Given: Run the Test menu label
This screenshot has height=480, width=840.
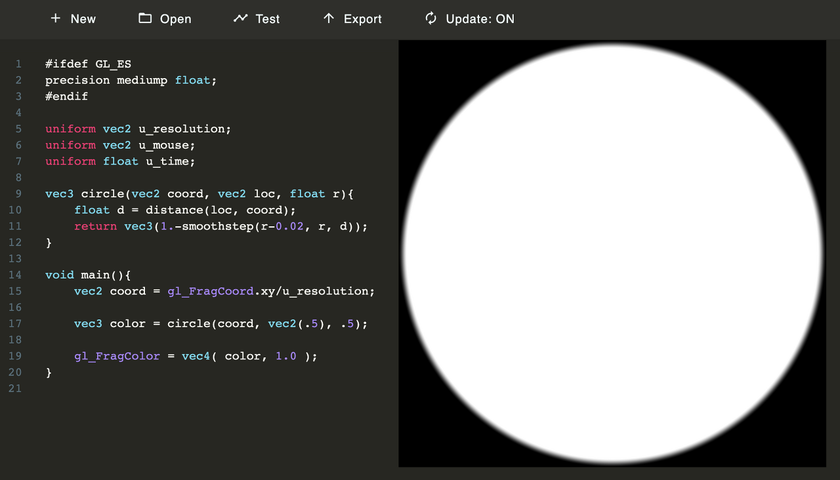Looking at the screenshot, I should pos(268,19).
